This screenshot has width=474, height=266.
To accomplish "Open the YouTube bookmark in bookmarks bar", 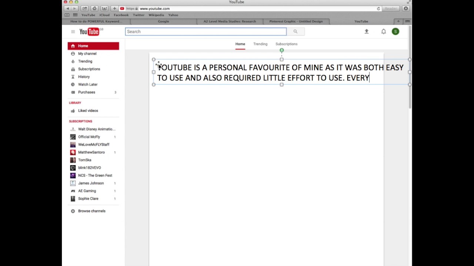I will (88, 15).
